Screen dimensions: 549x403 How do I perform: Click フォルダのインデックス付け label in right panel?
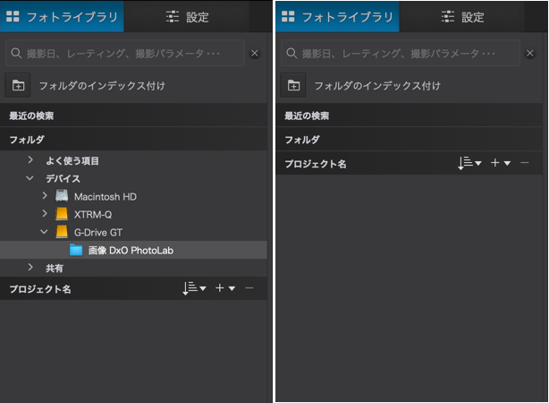[x=377, y=86]
